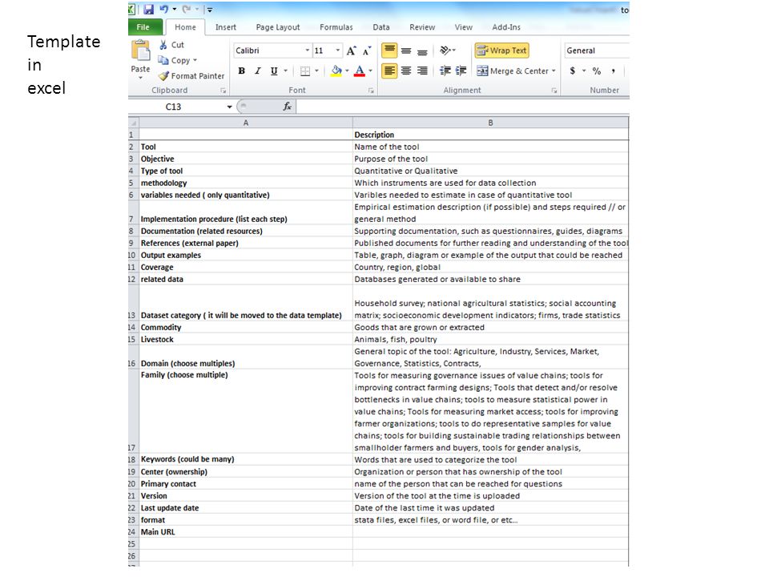Switch to the Add-Ins tab
The height and width of the screenshot is (577, 769).
[x=506, y=27]
